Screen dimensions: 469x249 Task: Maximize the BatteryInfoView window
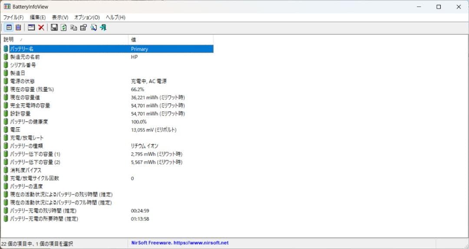[439, 7]
